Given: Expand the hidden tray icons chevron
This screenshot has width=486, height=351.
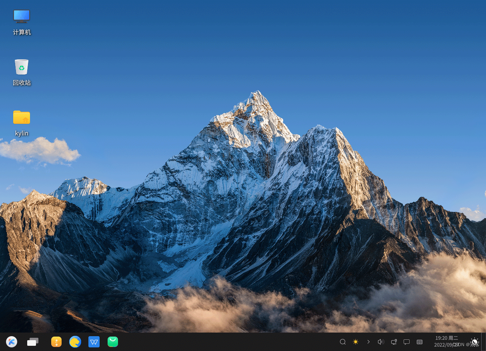Looking at the screenshot, I should 368,342.
